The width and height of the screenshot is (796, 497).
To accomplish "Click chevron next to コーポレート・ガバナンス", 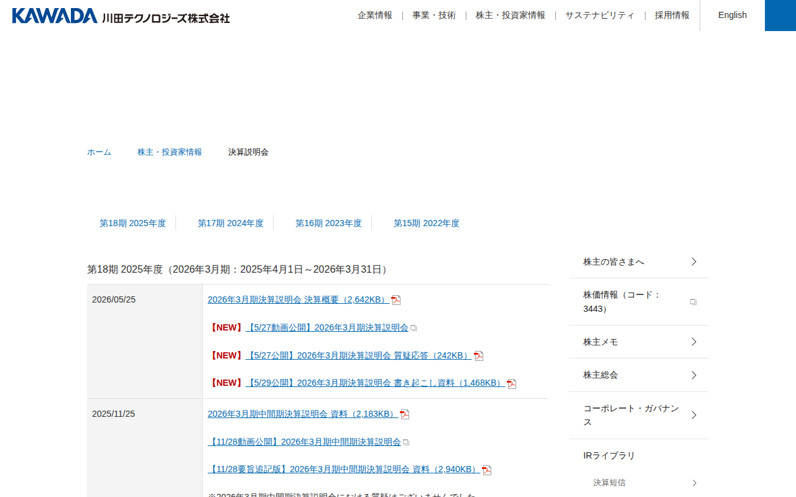I will click(694, 415).
